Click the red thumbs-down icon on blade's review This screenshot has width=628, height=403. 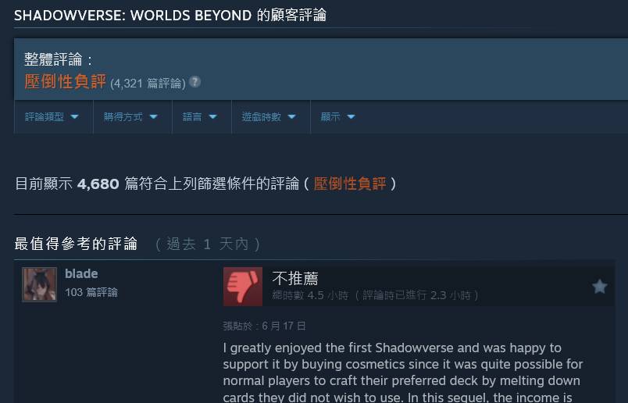click(x=243, y=287)
